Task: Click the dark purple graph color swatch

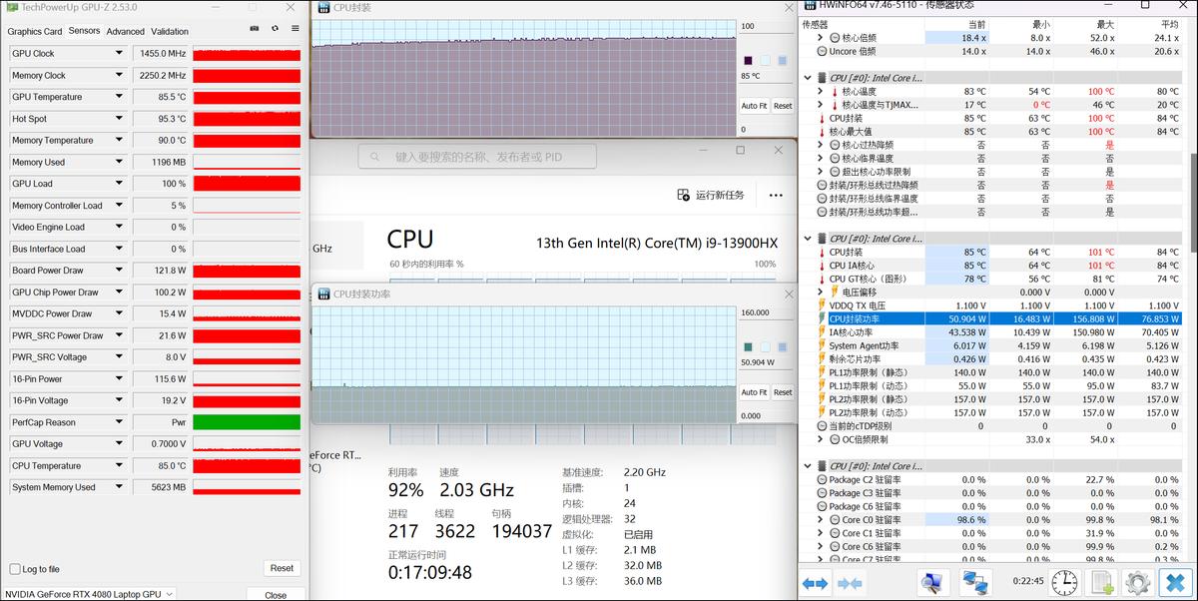Action: [747, 60]
